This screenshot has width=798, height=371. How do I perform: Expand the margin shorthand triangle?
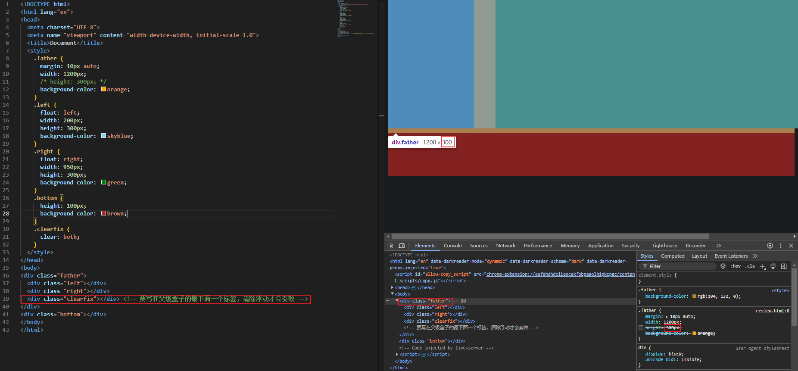[667, 317]
